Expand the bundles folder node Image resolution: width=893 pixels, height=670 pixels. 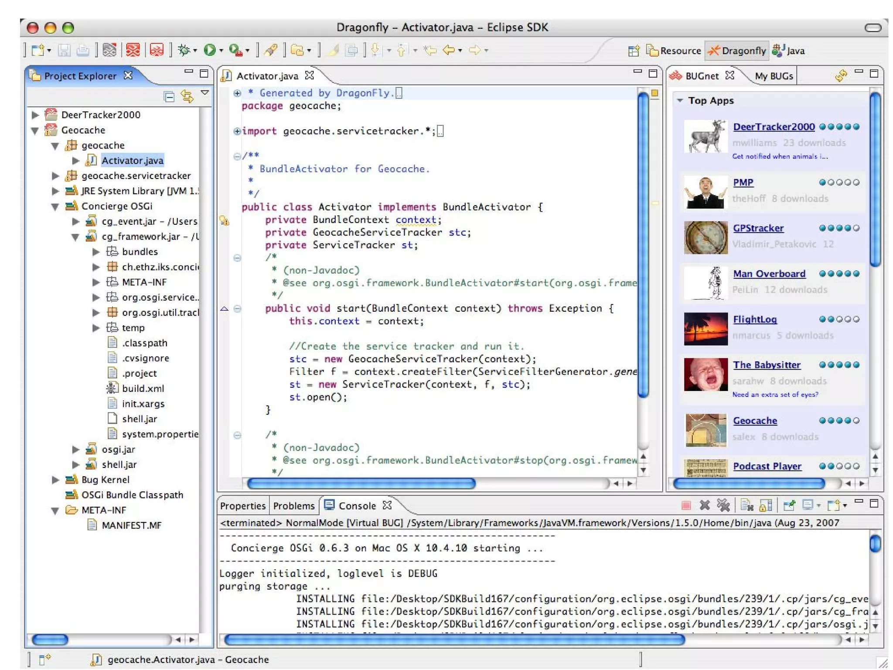96,252
